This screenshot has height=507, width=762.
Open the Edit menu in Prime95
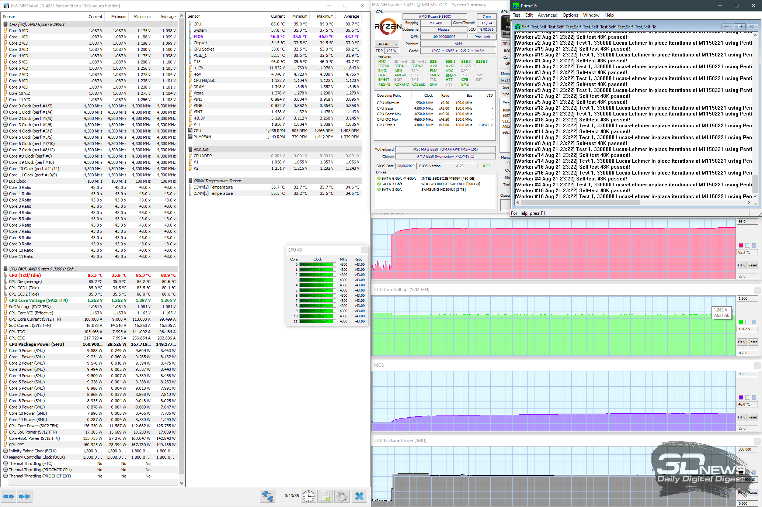click(529, 15)
